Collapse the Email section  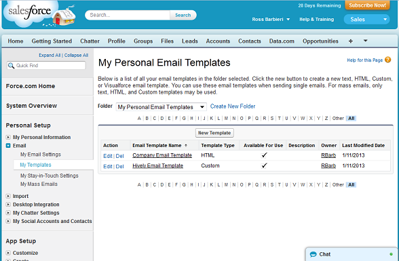[x=8, y=146]
